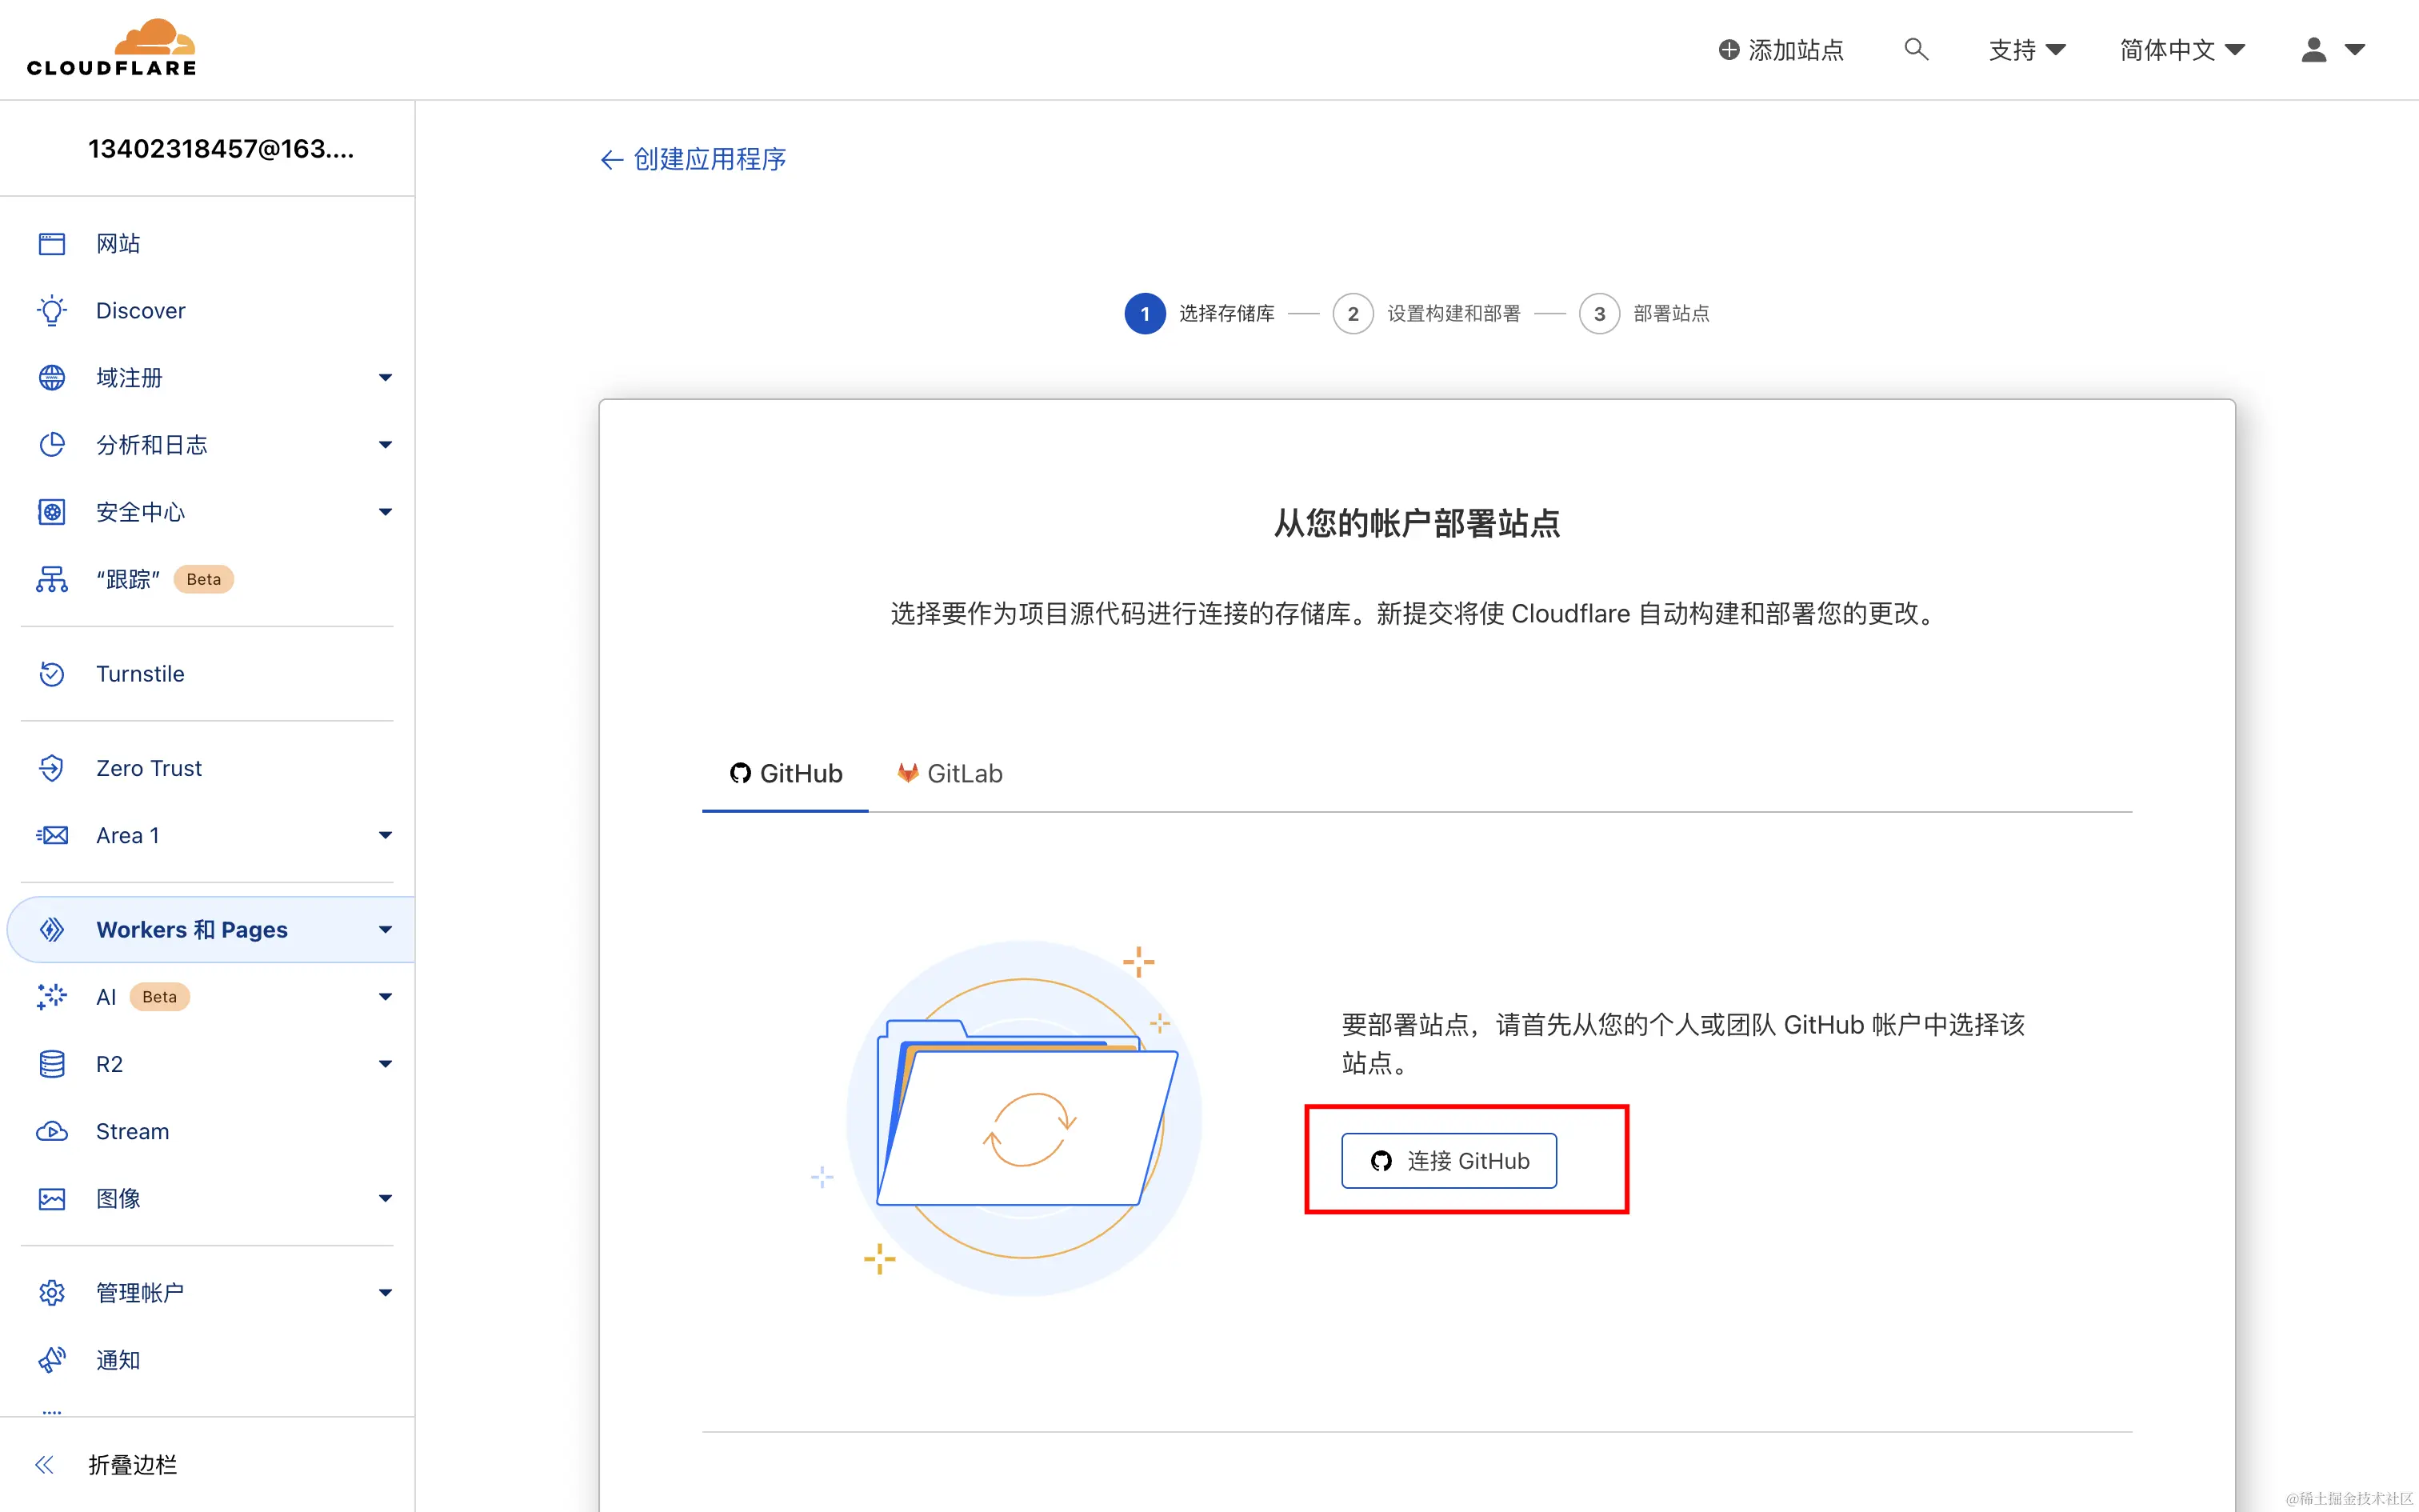The height and width of the screenshot is (1512, 2419).
Task: Expand the 管理帐户 section arrow
Action: (x=386, y=1293)
